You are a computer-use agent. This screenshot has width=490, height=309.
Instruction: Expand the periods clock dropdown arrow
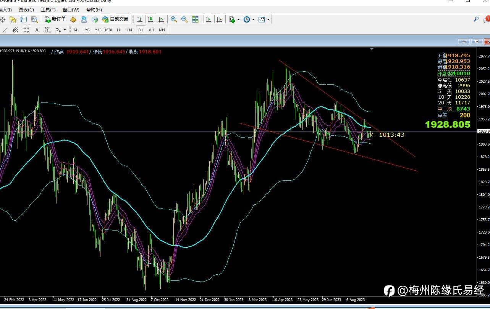tap(253, 19)
